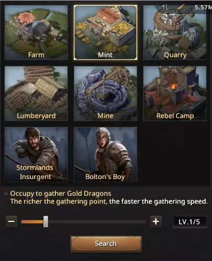The height and width of the screenshot is (261, 212).
Task: Select the Bolton's Boy enemy portrait
Action: (x=105, y=155)
